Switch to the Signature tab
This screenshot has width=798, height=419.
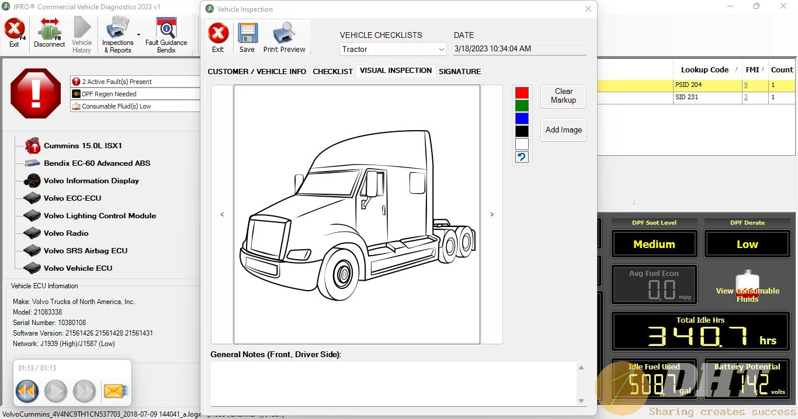[460, 71]
